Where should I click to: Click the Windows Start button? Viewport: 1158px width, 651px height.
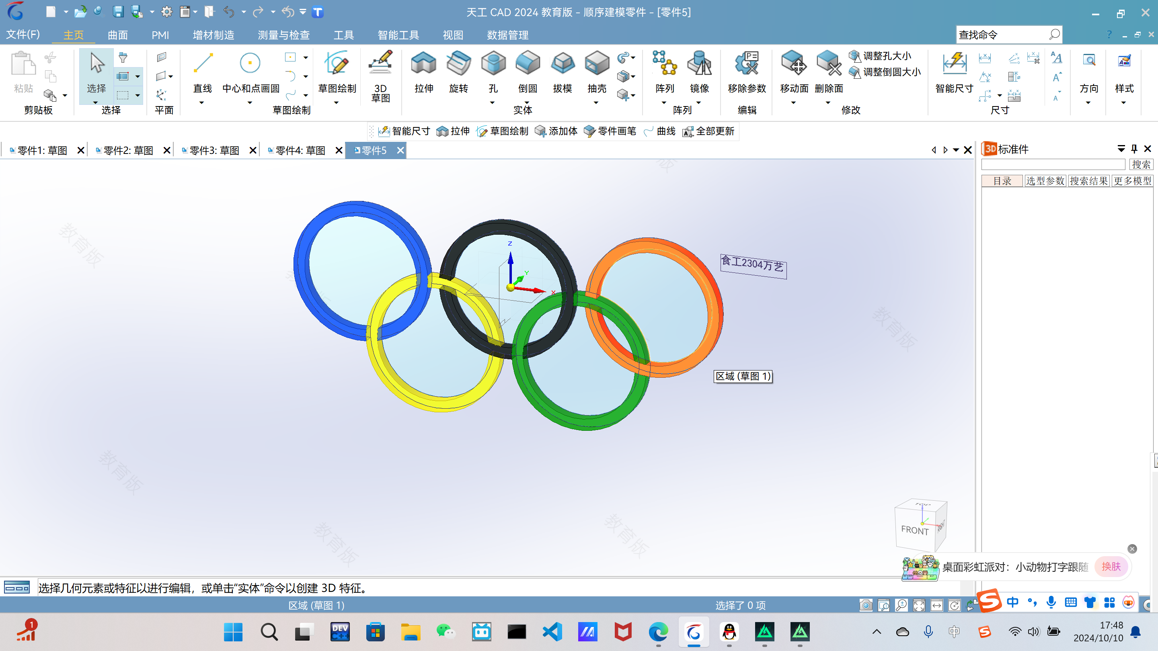click(233, 632)
